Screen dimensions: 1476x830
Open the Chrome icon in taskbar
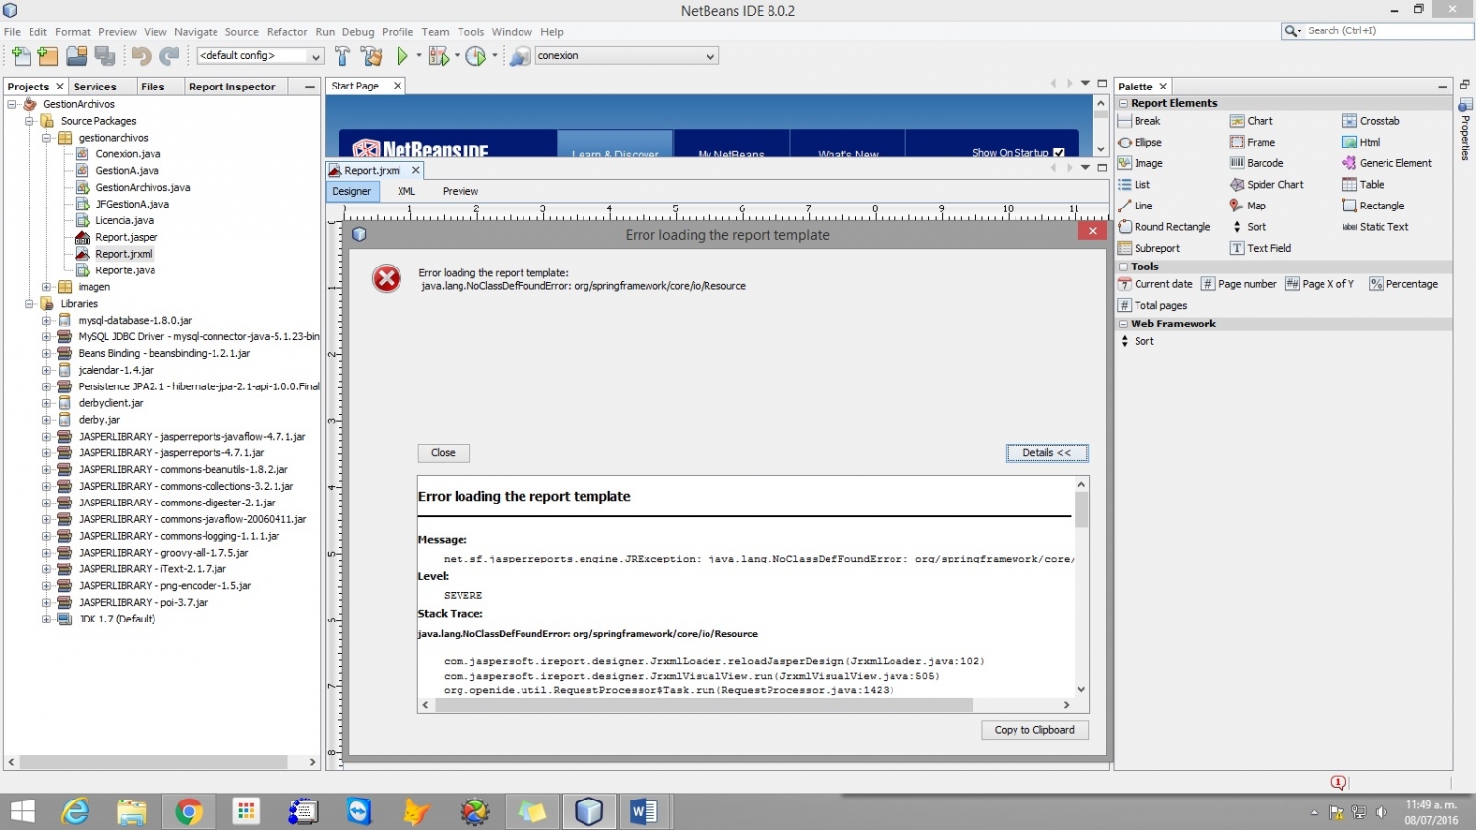[189, 811]
